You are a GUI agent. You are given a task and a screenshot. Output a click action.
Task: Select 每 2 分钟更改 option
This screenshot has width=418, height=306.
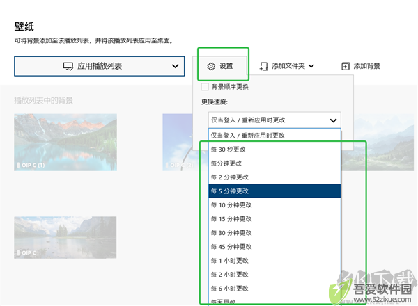click(274, 177)
